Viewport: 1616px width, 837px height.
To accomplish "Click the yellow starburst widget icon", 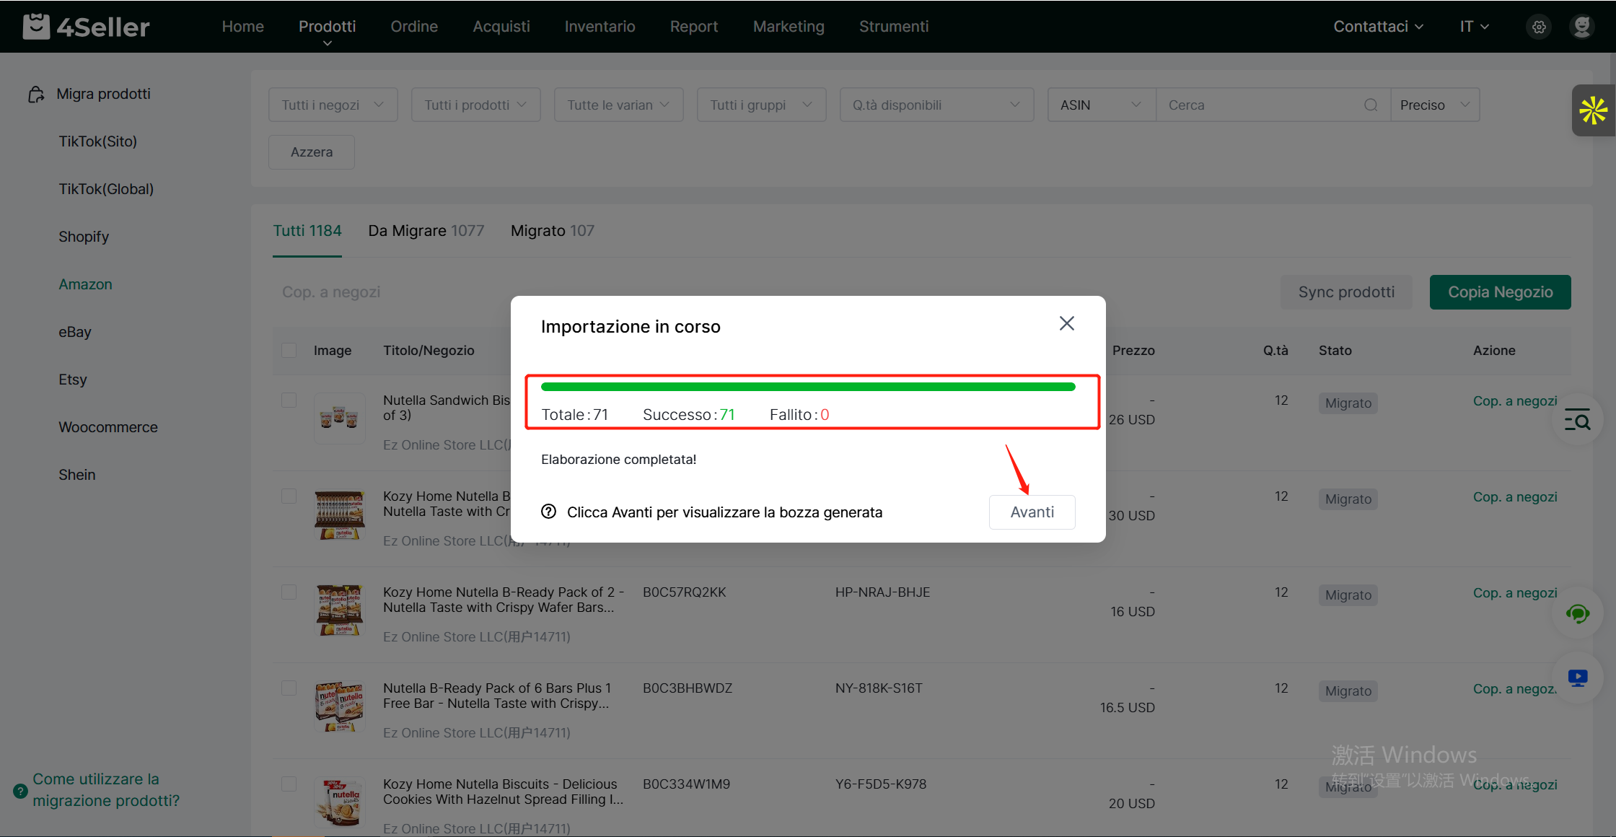I will [1594, 110].
